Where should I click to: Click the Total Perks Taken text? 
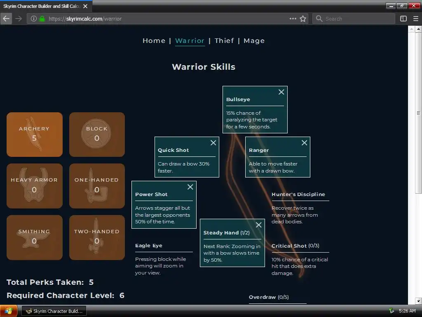50,282
